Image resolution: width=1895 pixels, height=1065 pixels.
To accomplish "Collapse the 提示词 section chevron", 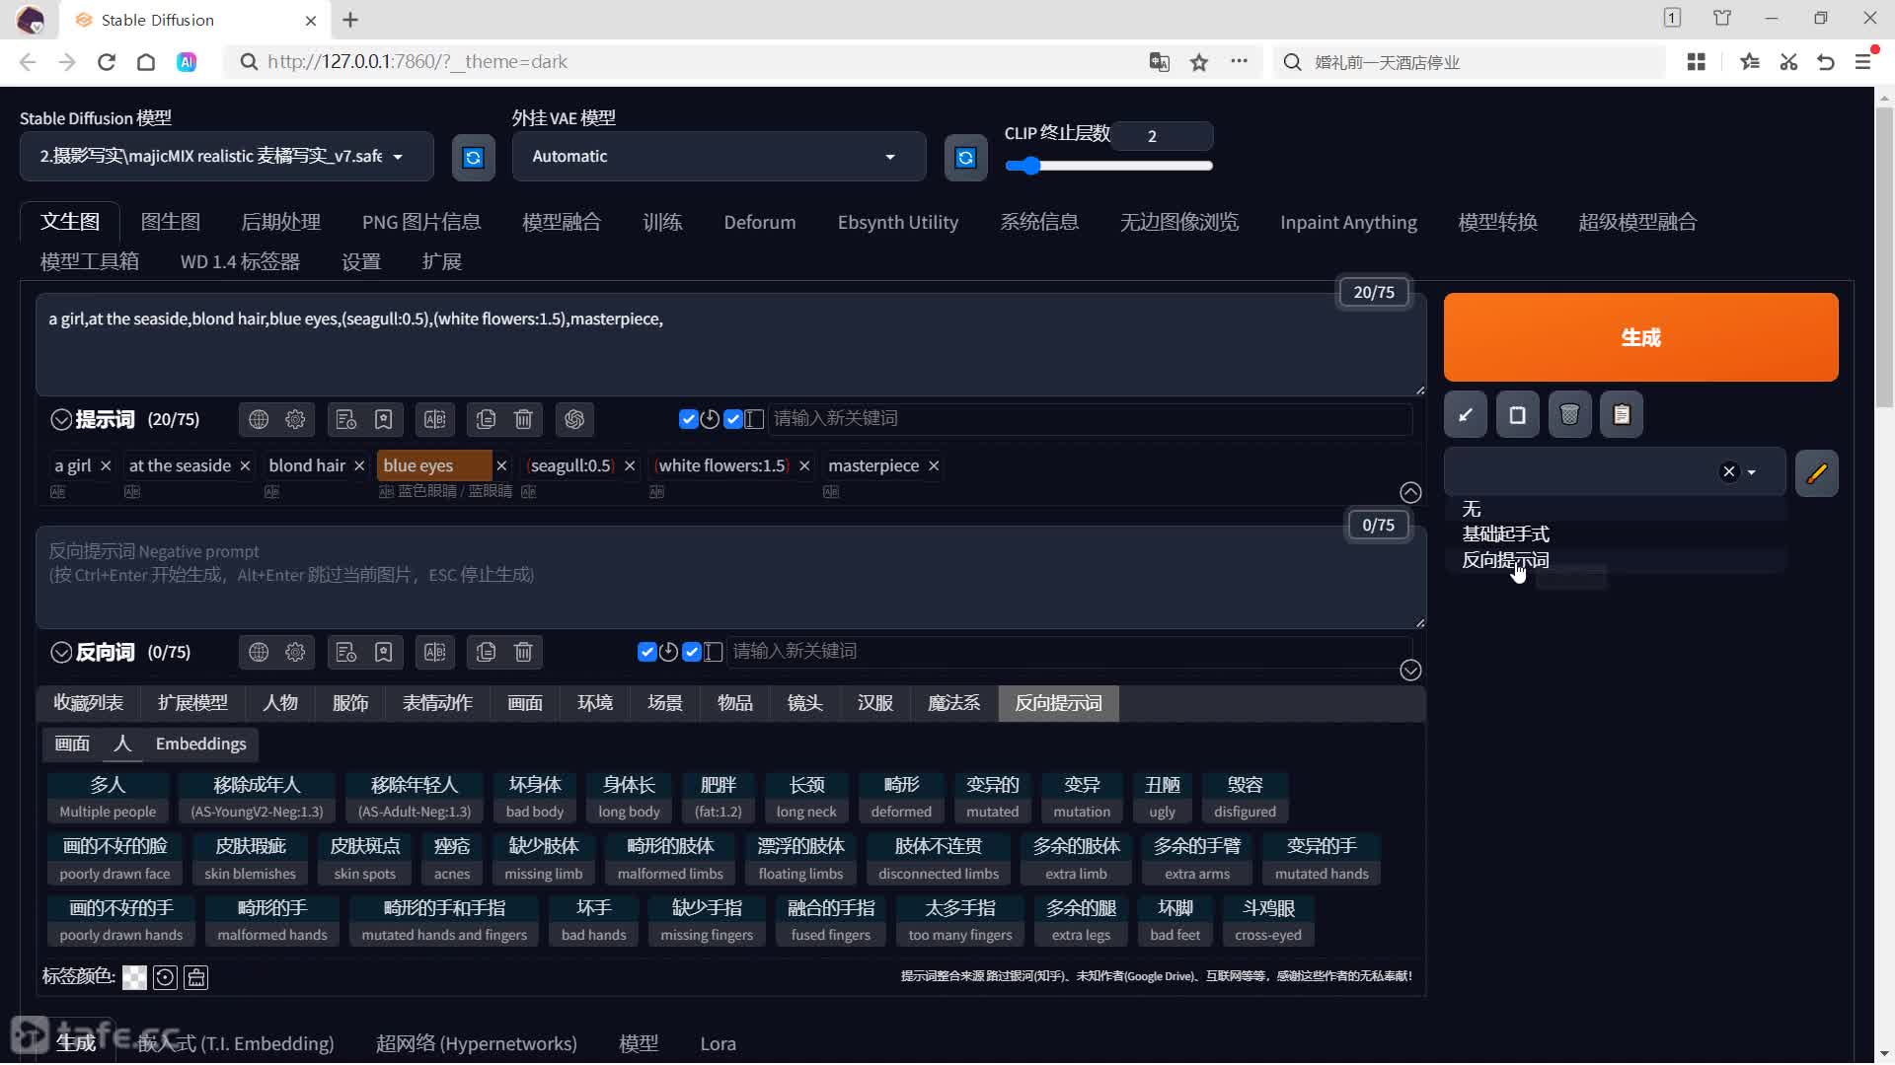I will pyautogui.click(x=61, y=420).
